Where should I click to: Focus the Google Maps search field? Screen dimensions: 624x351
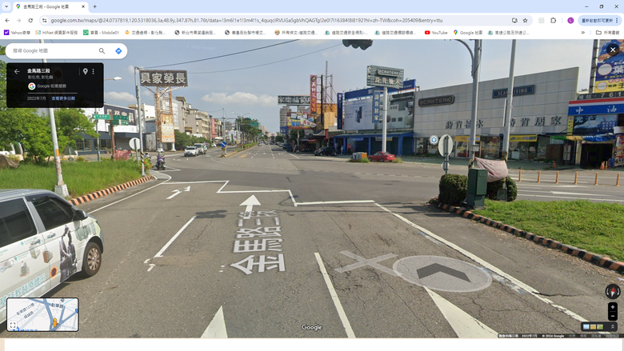[54, 51]
